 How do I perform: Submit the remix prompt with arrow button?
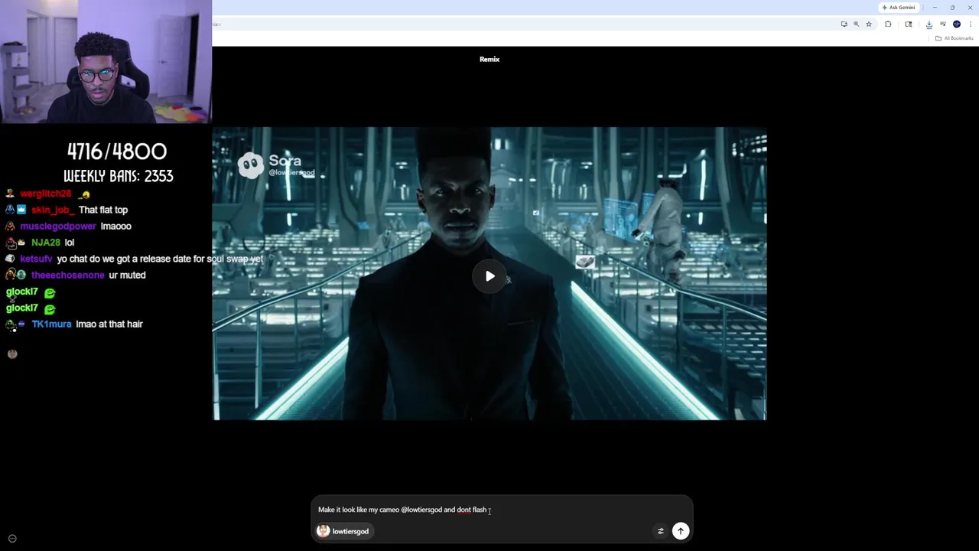coord(680,531)
